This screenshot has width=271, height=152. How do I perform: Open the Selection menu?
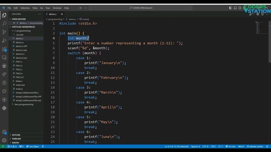coord(25,8)
